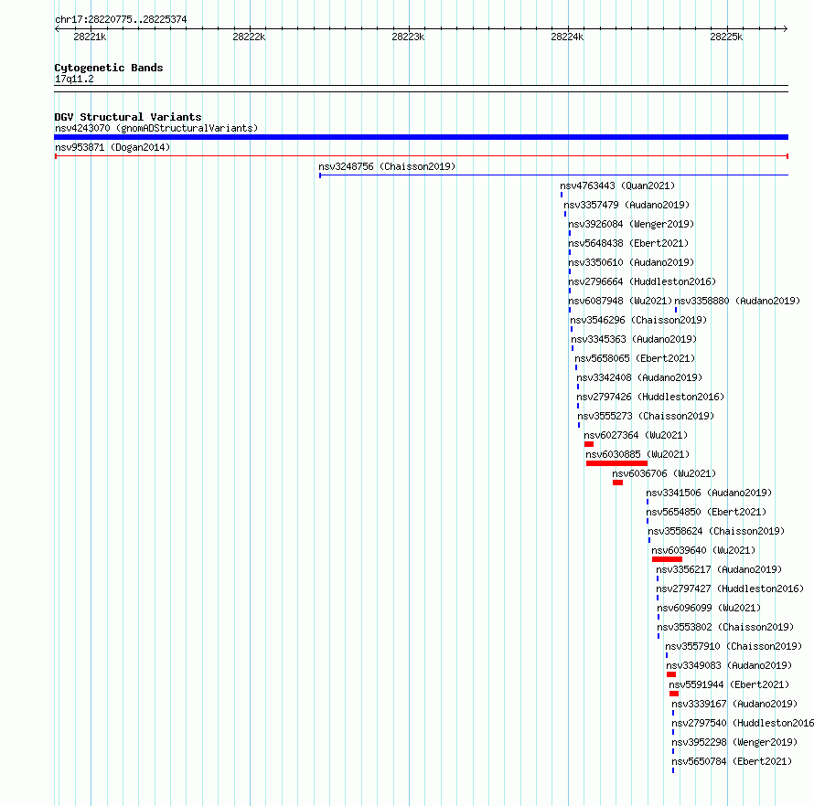Open the nsv3558624 (Chaisson2019) label
814x806 pixels.
tap(716, 531)
